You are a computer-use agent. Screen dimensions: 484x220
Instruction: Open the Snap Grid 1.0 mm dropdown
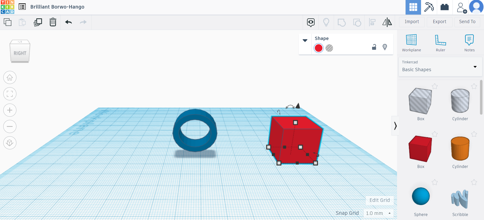[x=378, y=213]
